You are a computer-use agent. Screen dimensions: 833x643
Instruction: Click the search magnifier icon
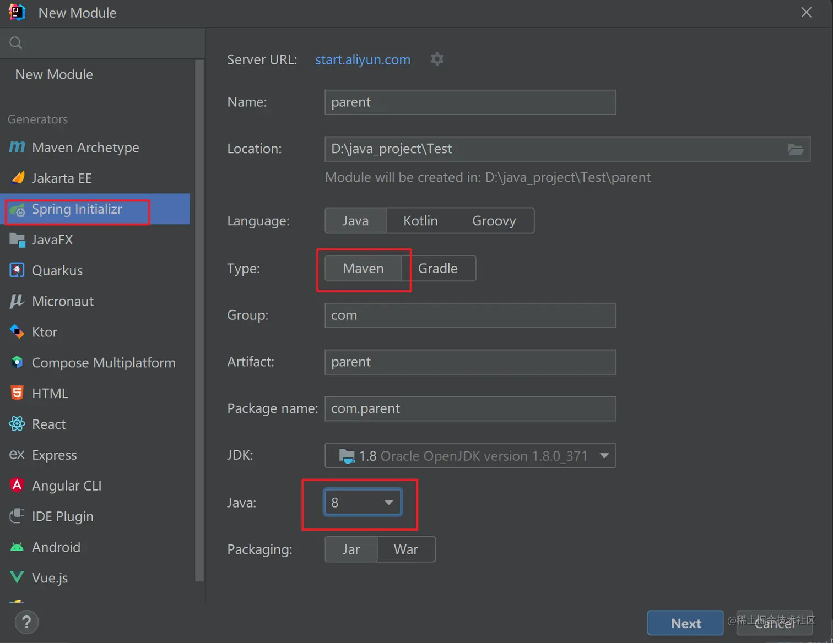point(16,43)
